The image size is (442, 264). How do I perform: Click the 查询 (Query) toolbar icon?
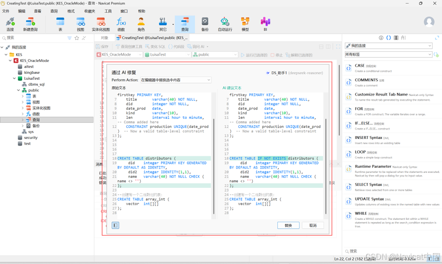tap(185, 24)
